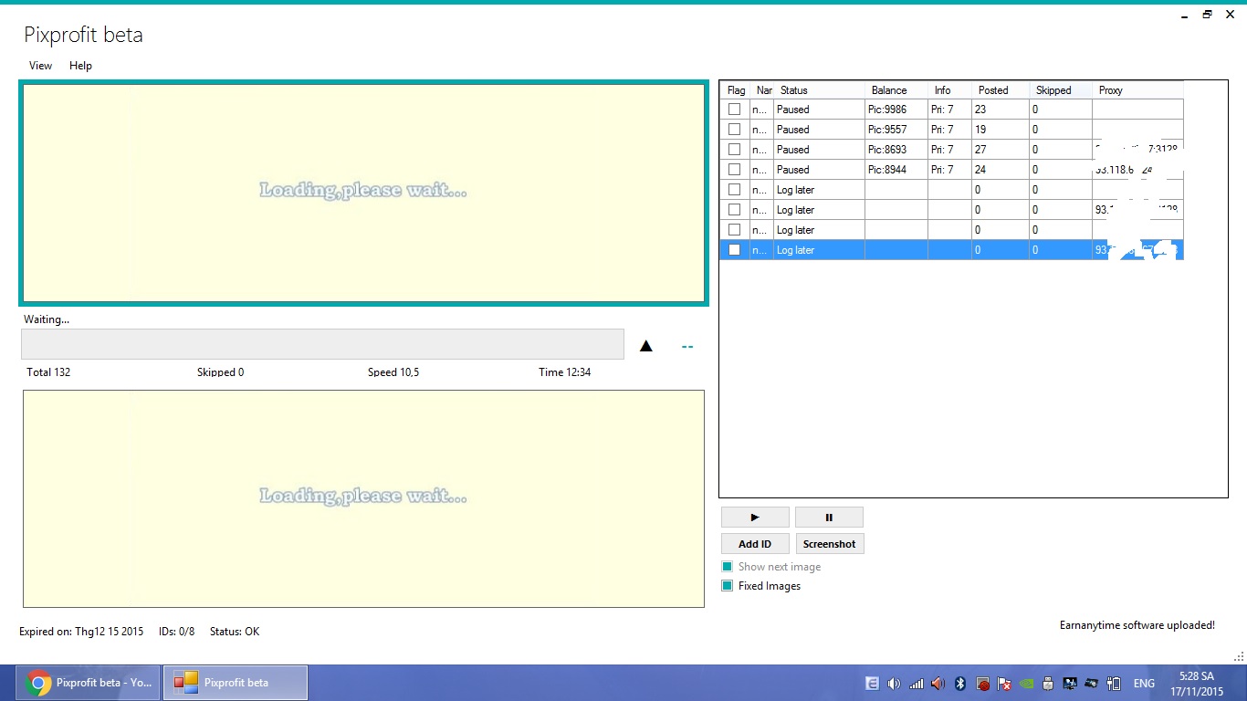The image size is (1247, 701).
Task: Tick the Flag checkbox for Pic:8944 row
Action: (x=734, y=169)
